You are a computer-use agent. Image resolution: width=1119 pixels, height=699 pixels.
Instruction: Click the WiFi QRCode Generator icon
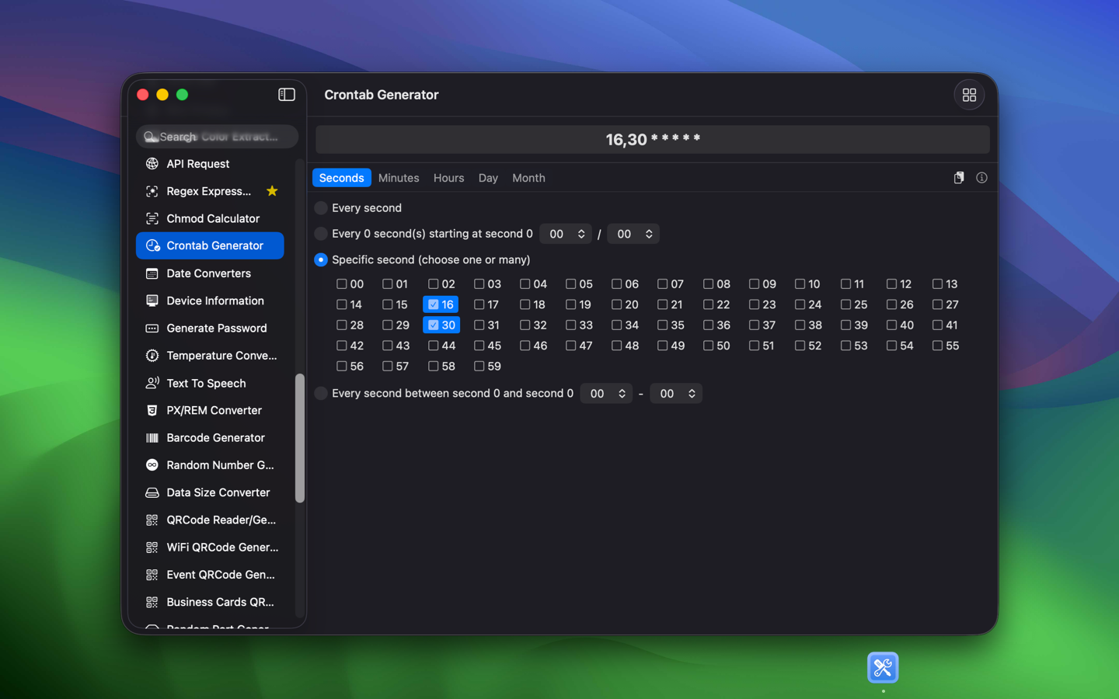pyautogui.click(x=152, y=548)
